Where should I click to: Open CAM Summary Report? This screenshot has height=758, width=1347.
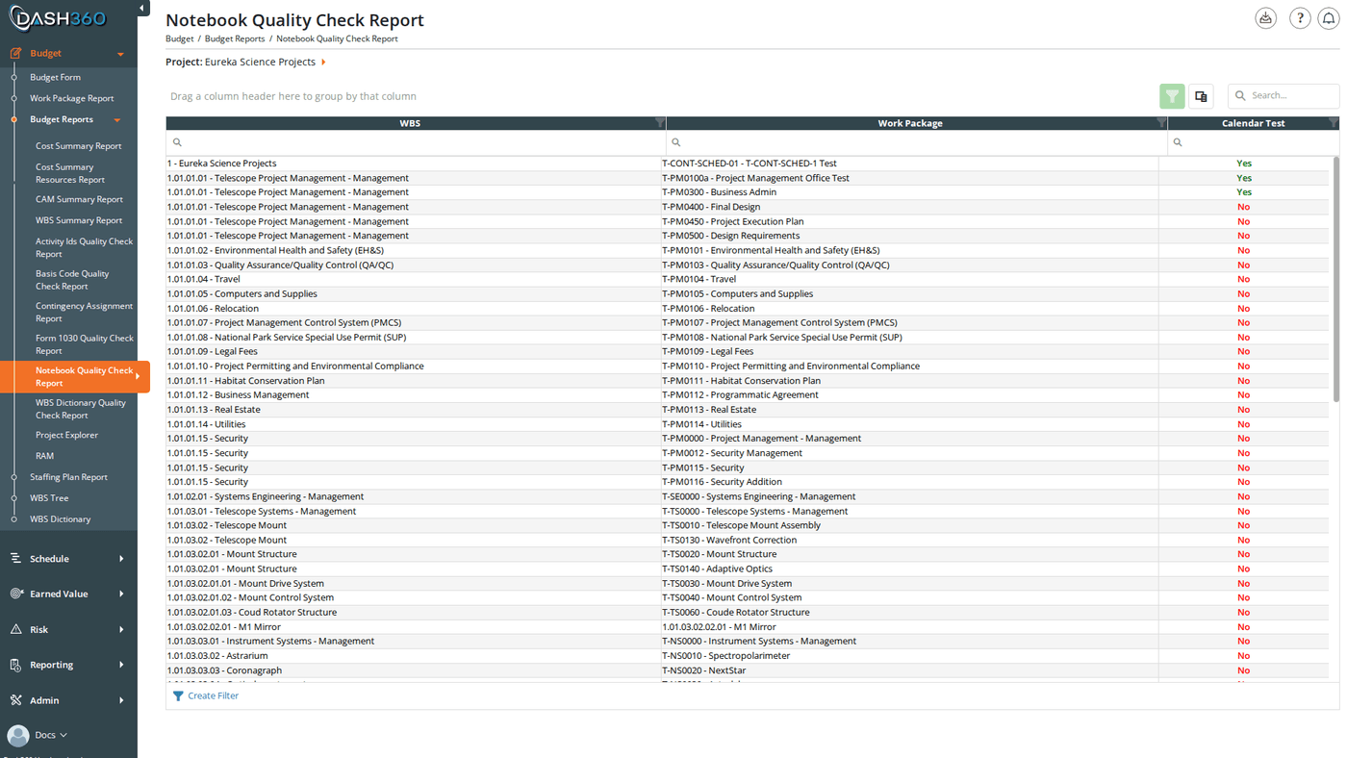79,199
